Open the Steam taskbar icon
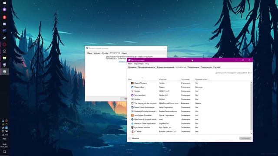The width and height of the screenshot is (278, 156). pos(4,38)
